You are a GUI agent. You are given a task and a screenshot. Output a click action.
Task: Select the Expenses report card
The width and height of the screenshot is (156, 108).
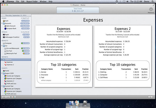tap(64, 56)
